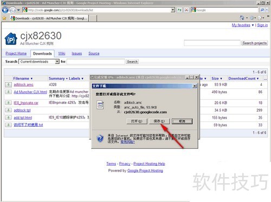The image size is (271, 202).
Task: Click download arrow icon for Ad Muncher CJX.html
Action: click(8, 92)
